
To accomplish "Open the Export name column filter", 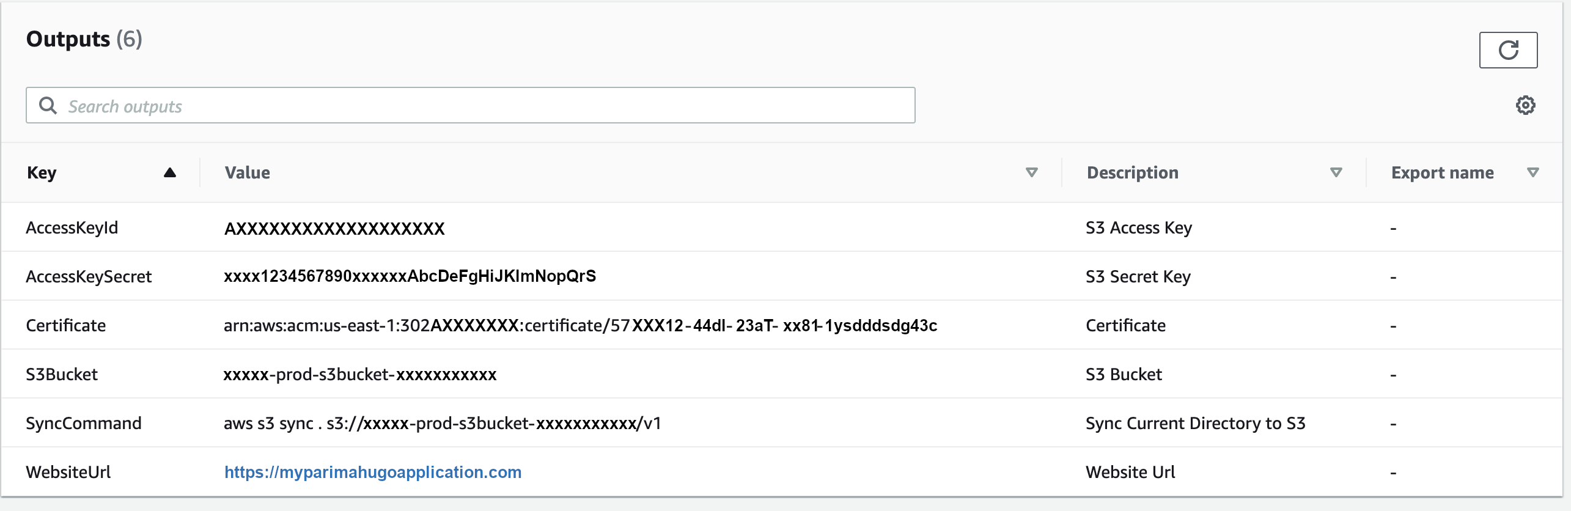I will 1533,172.
